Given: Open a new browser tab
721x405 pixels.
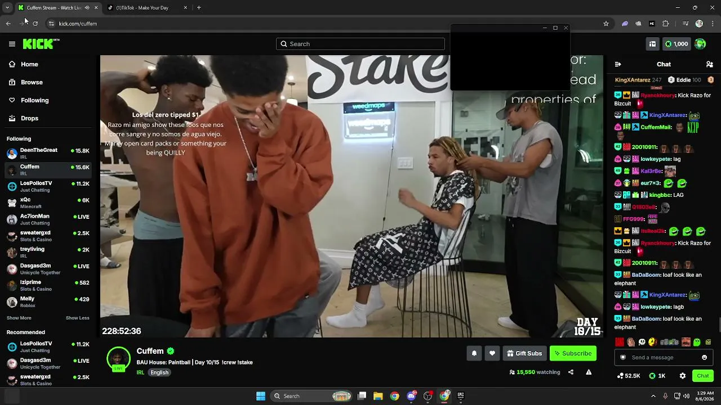Looking at the screenshot, I should pyautogui.click(x=199, y=8).
